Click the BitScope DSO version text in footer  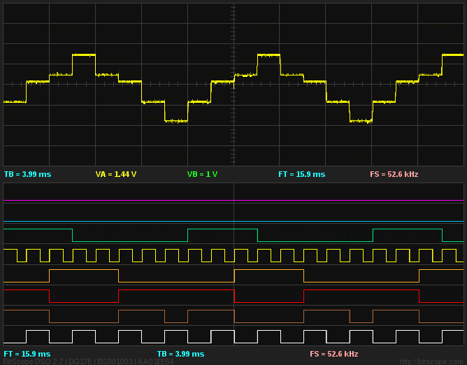coord(88,362)
